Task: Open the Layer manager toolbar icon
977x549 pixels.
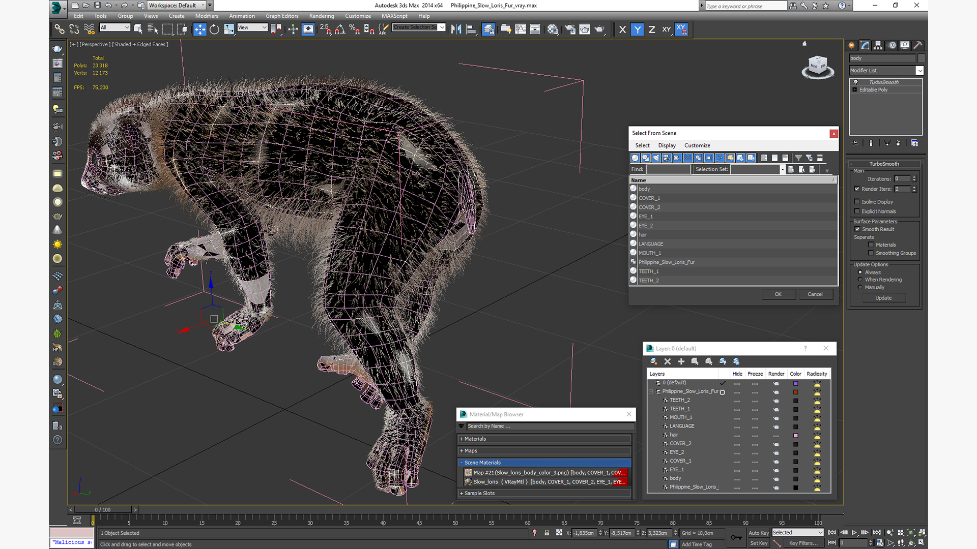Action: (x=489, y=29)
